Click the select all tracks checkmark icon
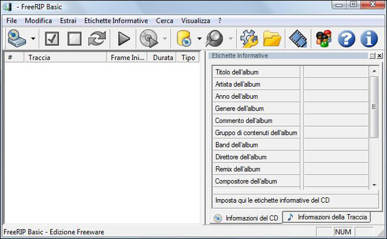387x239 pixels. tap(52, 39)
